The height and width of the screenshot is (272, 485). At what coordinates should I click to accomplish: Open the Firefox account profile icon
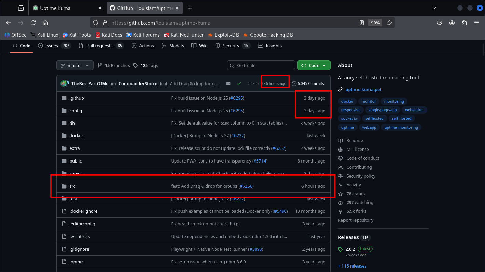452,23
